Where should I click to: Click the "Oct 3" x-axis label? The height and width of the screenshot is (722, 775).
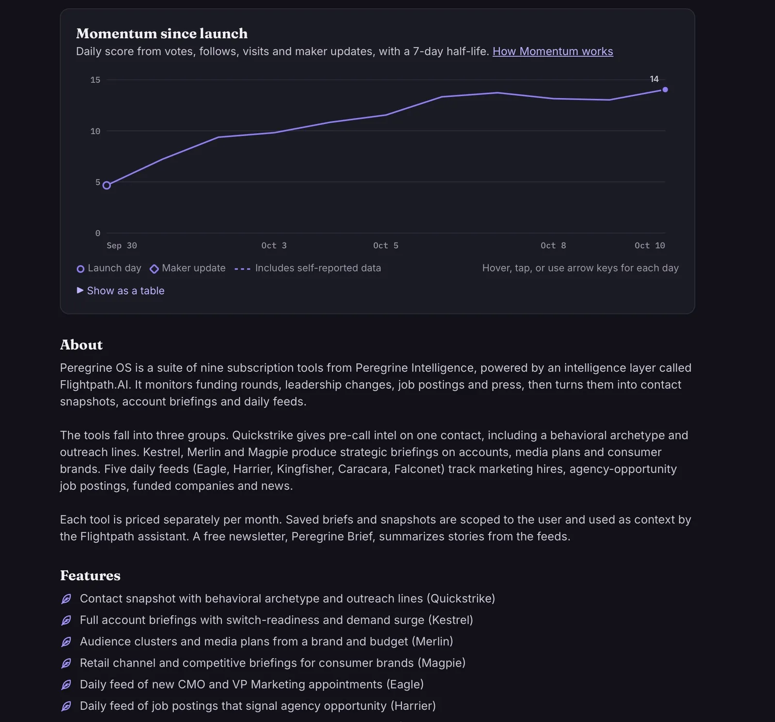274,246
